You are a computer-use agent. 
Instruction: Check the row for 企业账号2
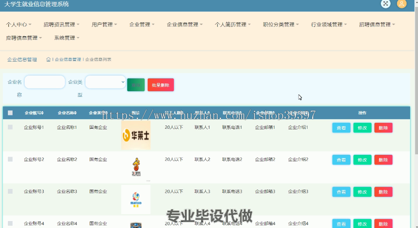coord(10,159)
